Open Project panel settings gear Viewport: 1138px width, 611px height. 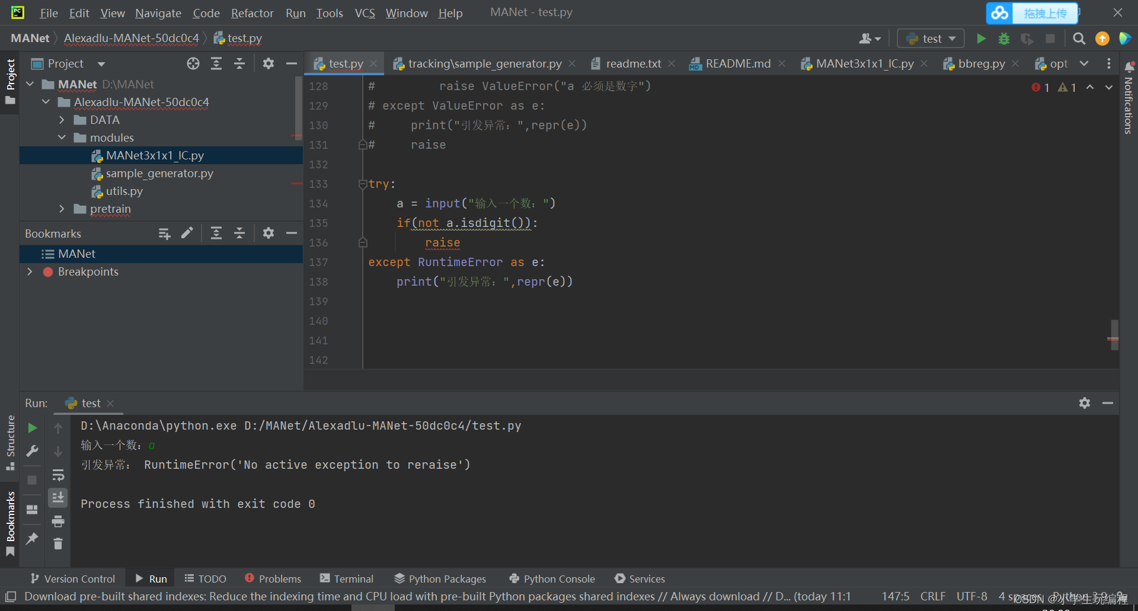coord(268,63)
